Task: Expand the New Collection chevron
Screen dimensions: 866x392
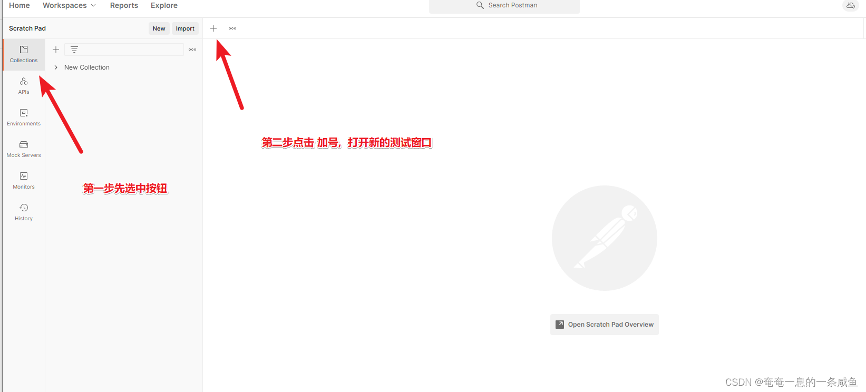Action: (x=56, y=67)
